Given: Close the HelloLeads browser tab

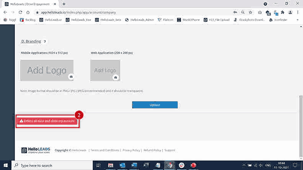Looking at the screenshot, I should [55, 4].
